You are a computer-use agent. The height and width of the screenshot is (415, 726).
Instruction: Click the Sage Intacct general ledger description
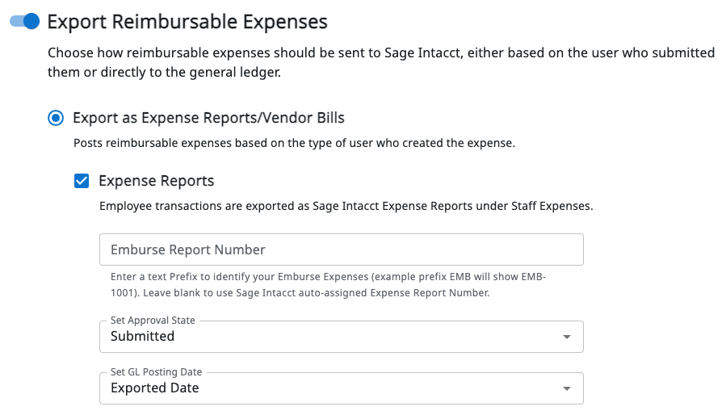[380, 63]
